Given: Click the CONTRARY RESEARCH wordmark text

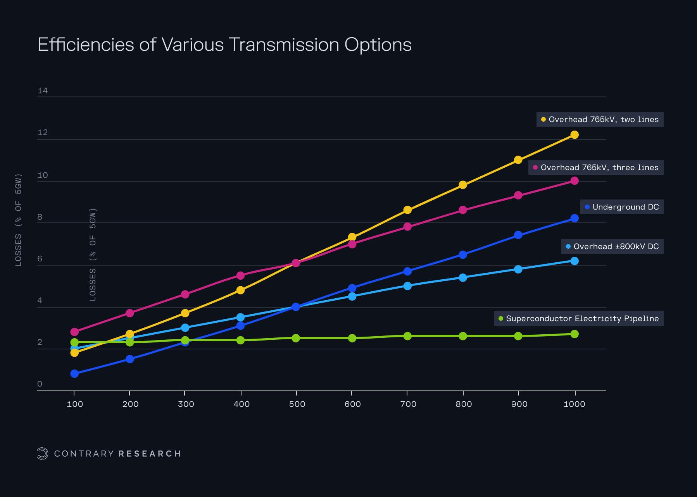Looking at the screenshot, I should [x=117, y=454].
